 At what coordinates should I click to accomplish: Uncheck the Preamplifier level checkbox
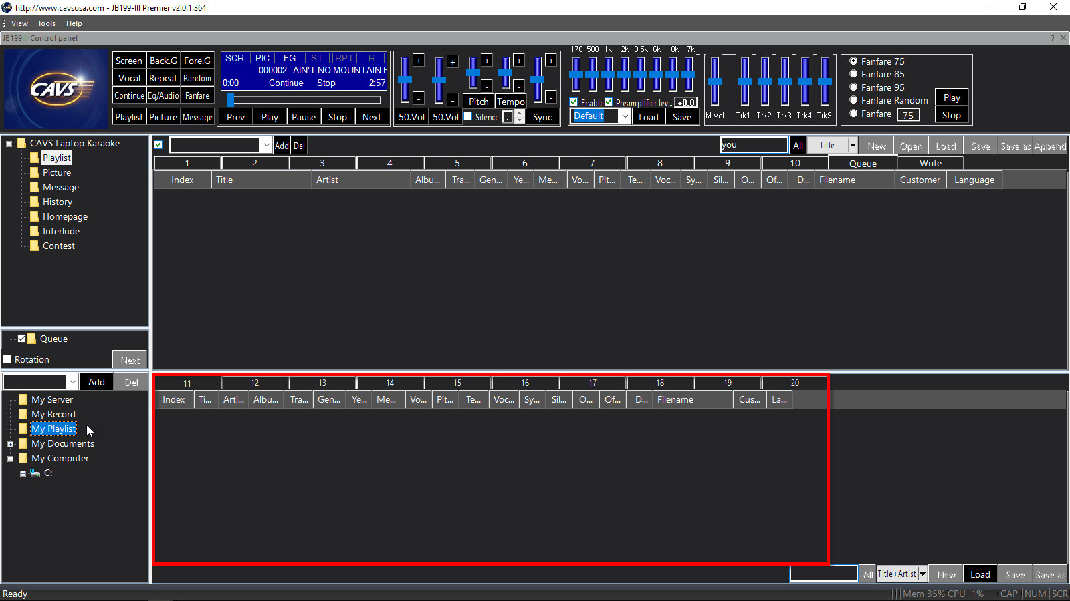click(x=609, y=102)
